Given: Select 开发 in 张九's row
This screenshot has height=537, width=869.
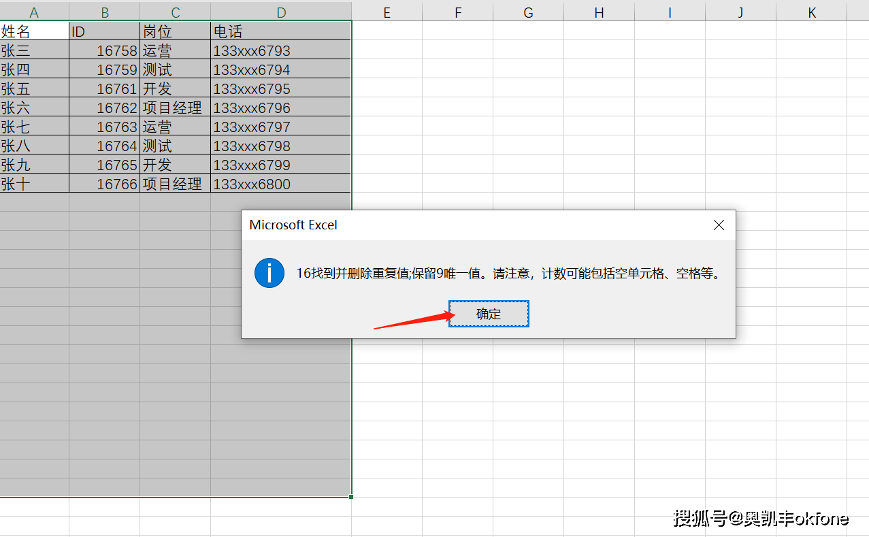Looking at the screenshot, I should click(x=176, y=164).
